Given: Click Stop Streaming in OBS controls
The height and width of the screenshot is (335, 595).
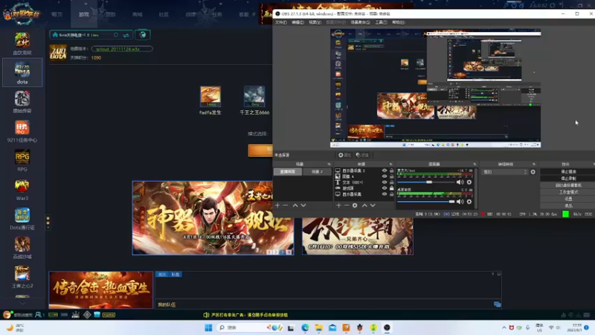Looking at the screenshot, I should tap(568, 172).
